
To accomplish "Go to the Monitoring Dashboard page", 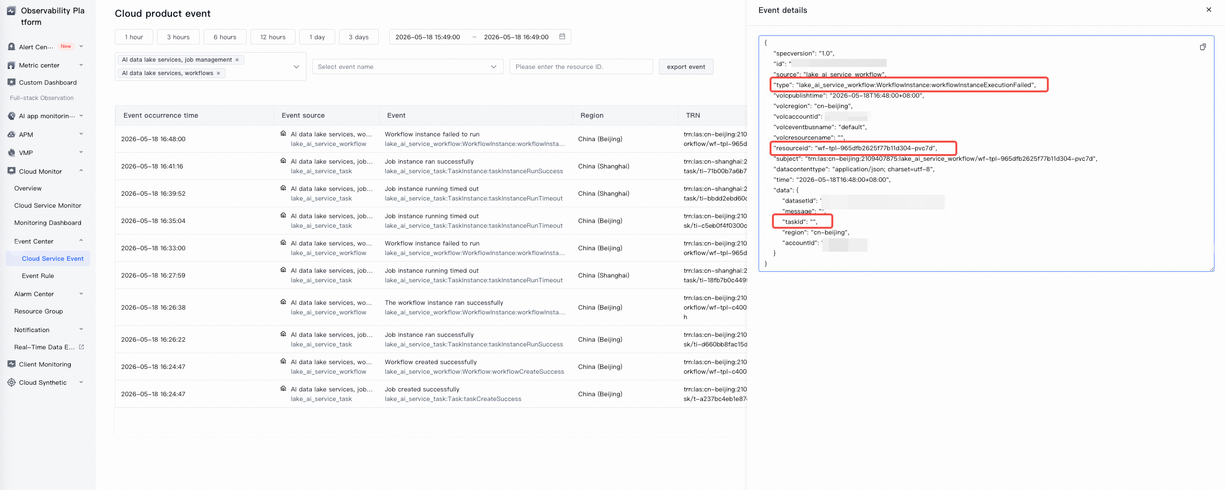I will [x=48, y=223].
